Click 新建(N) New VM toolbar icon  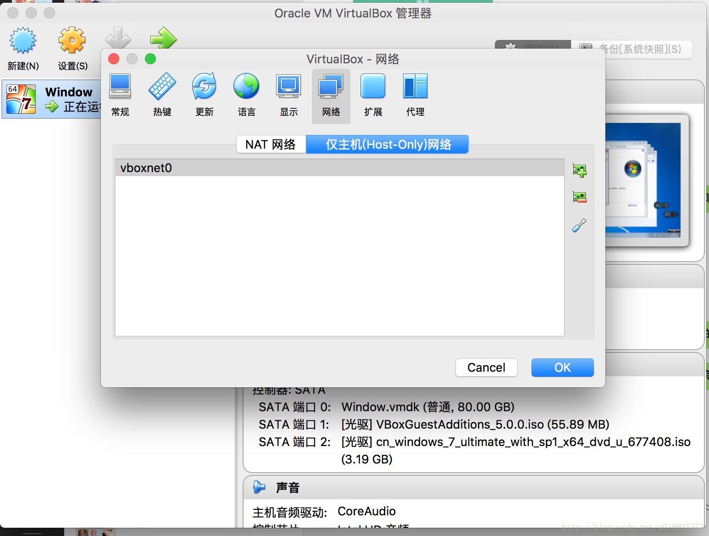click(x=23, y=49)
